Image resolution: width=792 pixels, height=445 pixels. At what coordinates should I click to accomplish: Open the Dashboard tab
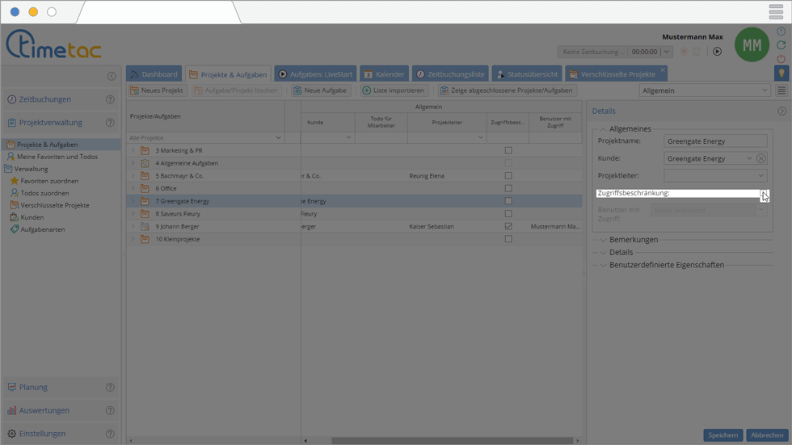point(154,74)
